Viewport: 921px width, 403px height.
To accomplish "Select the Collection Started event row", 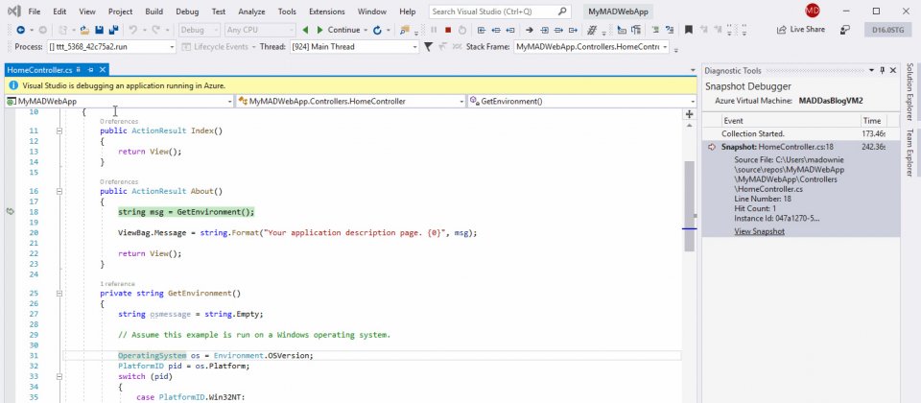I will pyautogui.click(x=801, y=134).
